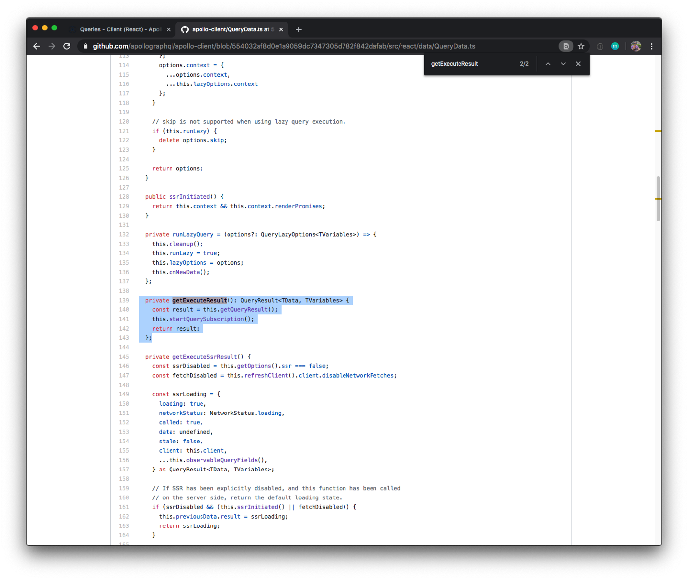
Task: Click the GitHub favicon on the active tab
Action: pyautogui.click(x=185, y=29)
